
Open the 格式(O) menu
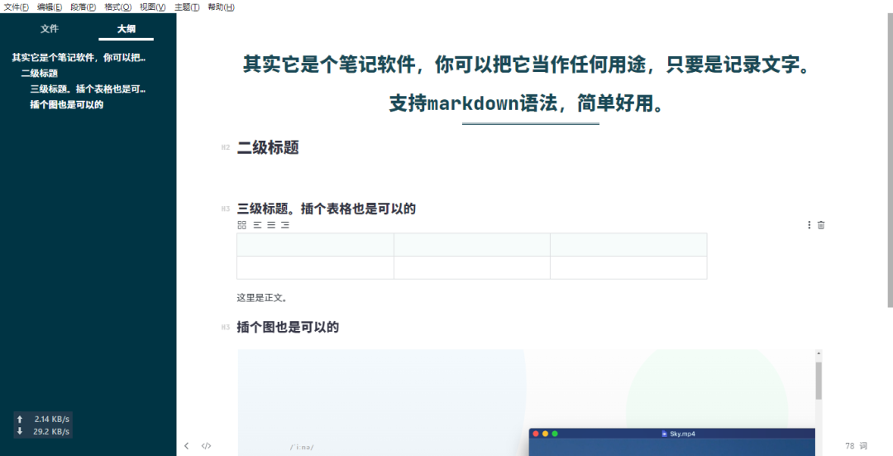click(118, 7)
